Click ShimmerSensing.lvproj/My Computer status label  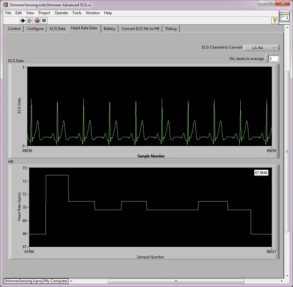pos(36,281)
